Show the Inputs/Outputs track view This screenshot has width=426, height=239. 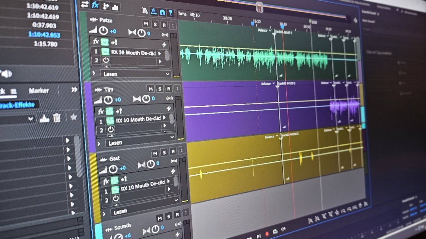84,4
